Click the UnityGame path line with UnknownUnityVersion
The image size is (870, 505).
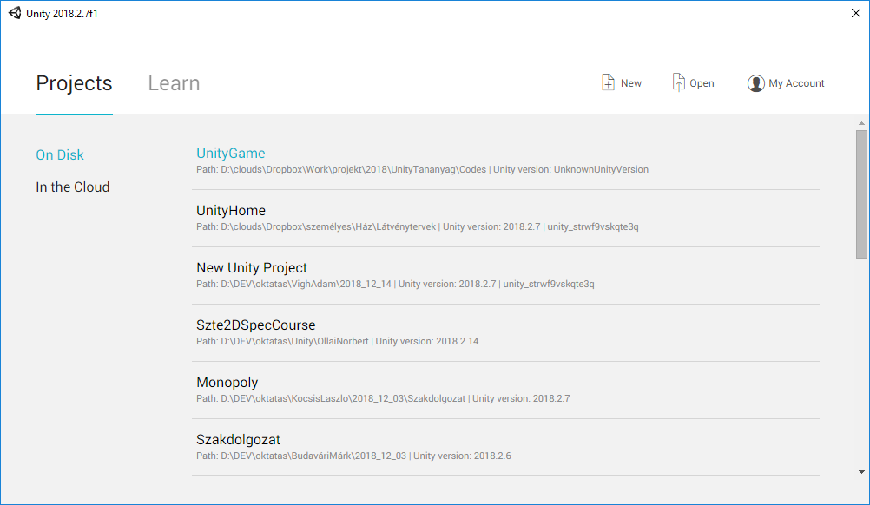[422, 169]
